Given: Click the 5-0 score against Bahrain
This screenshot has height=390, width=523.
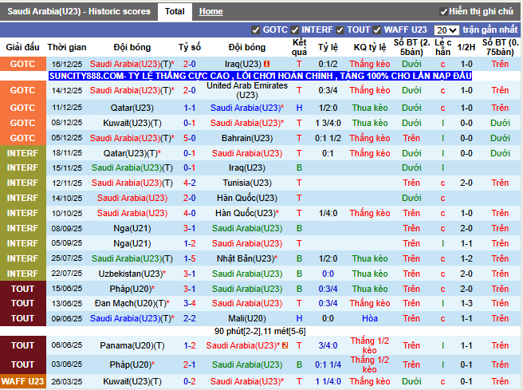Looking at the screenshot, I should pyautogui.click(x=189, y=139).
